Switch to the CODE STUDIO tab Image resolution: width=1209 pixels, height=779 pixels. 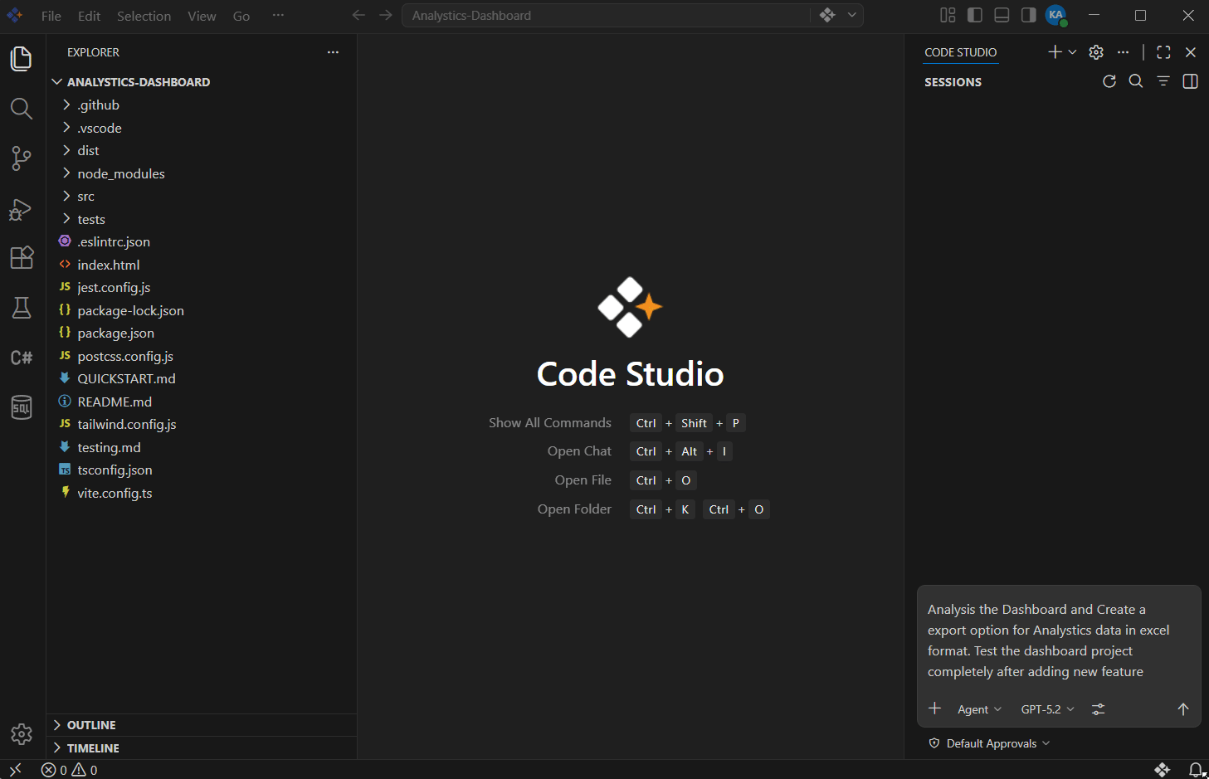pos(961,52)
